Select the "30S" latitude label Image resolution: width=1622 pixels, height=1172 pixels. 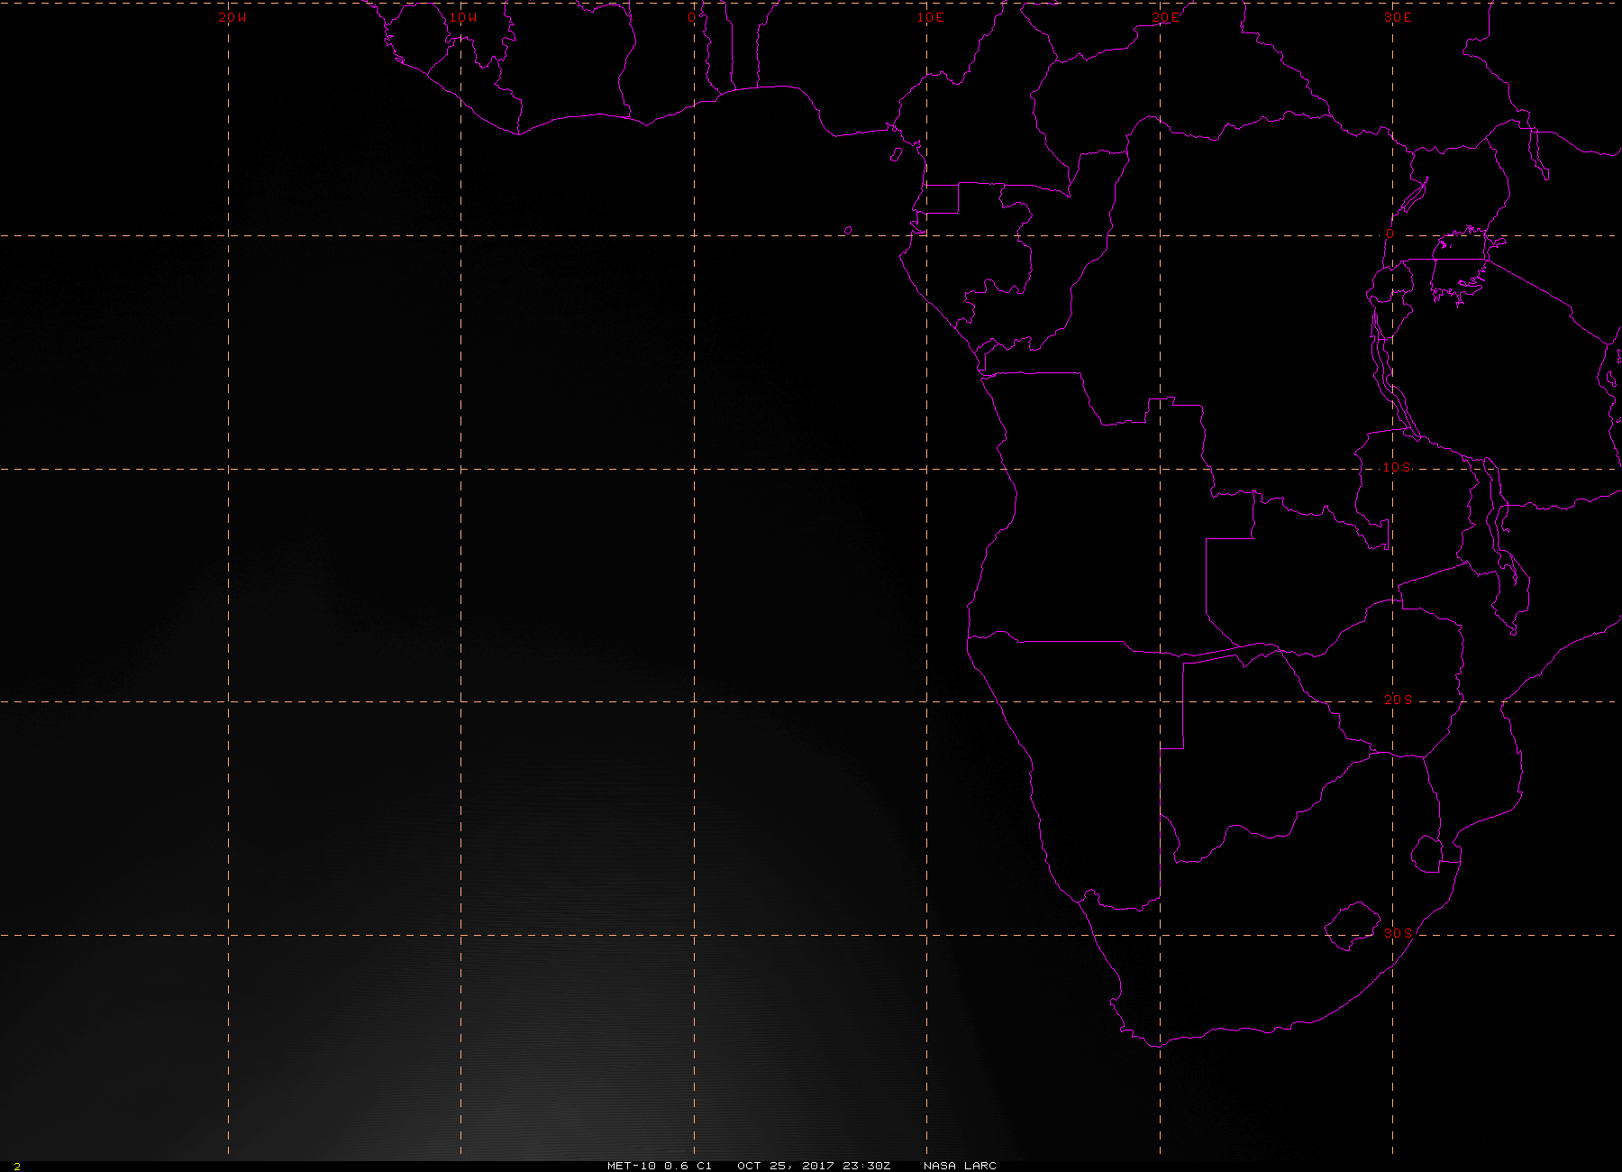(x=1398, y=932)
